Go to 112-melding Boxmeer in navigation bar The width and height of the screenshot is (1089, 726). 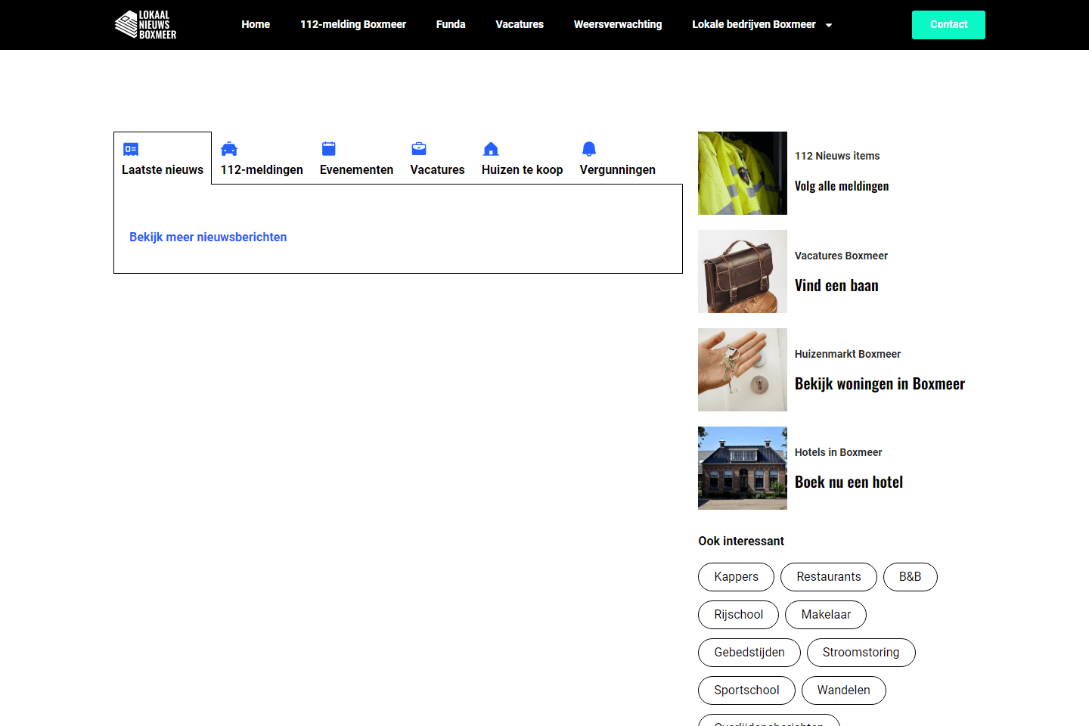click(352, 24)
